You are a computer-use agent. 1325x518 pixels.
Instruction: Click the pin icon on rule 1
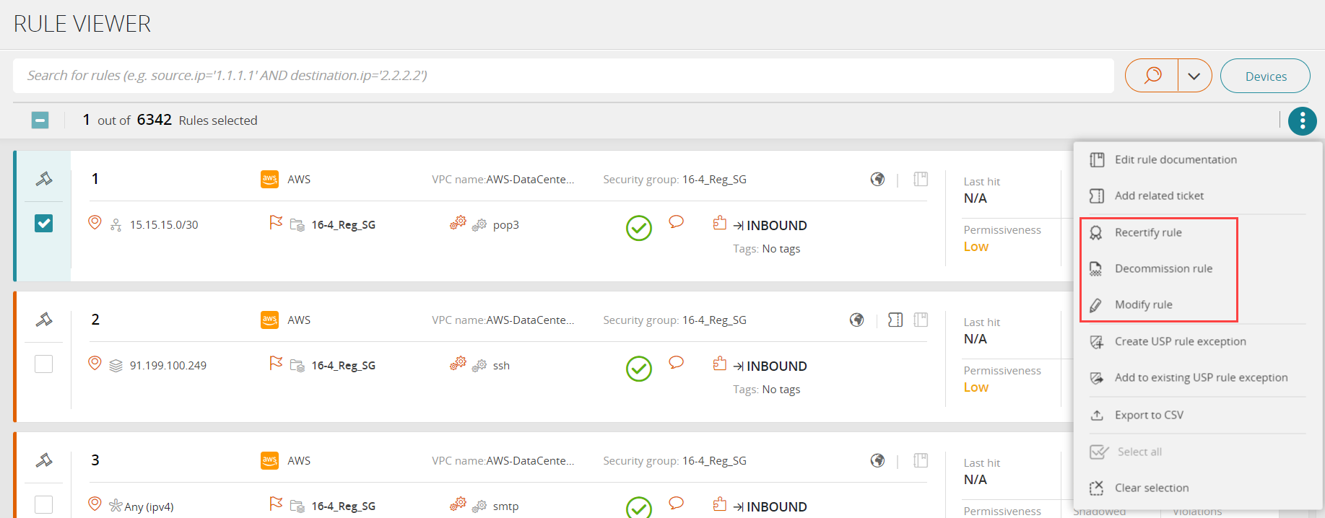pos(44,178)
